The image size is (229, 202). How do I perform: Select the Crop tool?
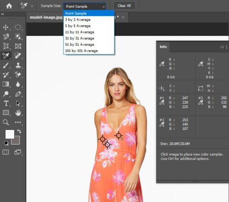[6, 46]
